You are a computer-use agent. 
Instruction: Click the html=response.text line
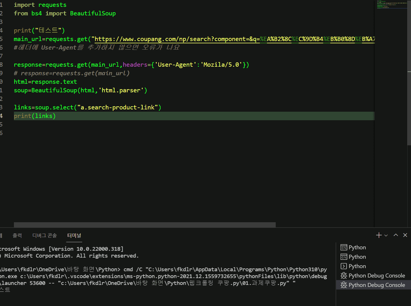point(45,82)
